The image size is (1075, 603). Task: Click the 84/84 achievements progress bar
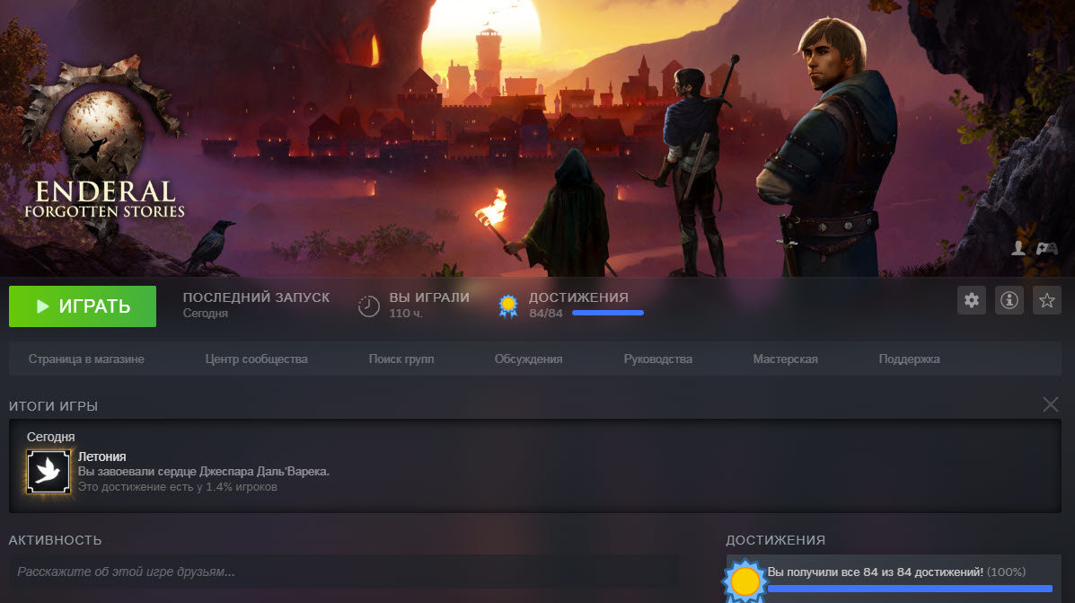point(607,314)
